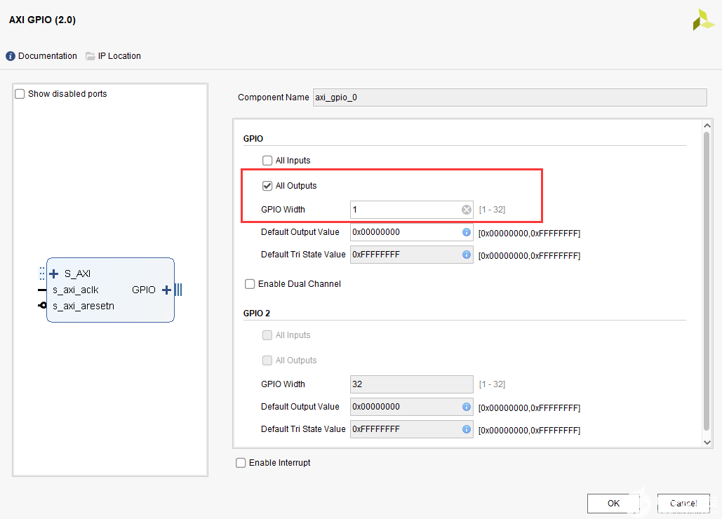Open the IP Location link
The height and width of the screenshot is (519, 722).
click(119, 56)
